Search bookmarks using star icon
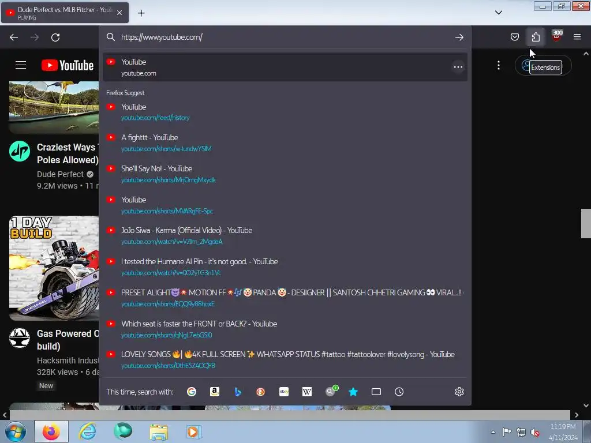 click(x=353, y=392)
